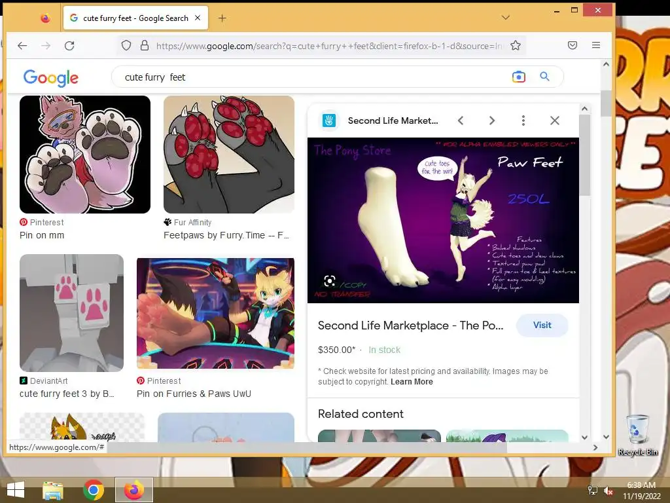Open Second Life Marketplace - The Po... title
This screenshot has height=503, width=670.
[x=411, y=326]
